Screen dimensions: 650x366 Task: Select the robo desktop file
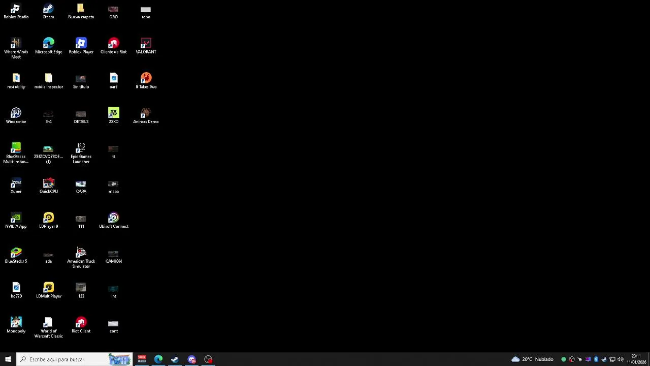click(146, 12)
